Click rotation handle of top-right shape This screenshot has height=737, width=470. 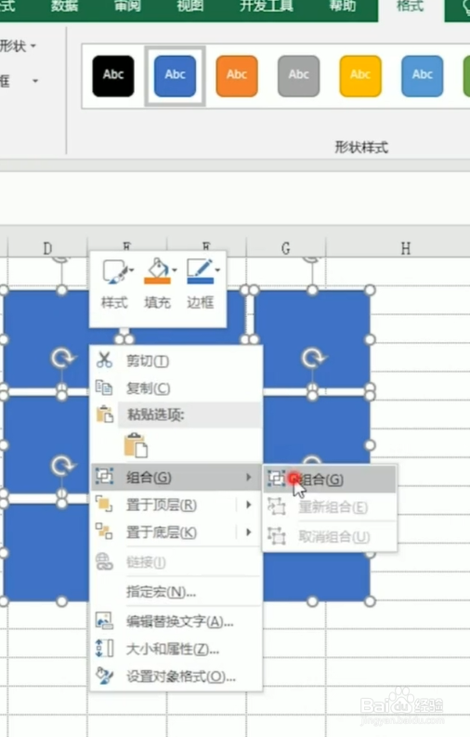(312, 259)
